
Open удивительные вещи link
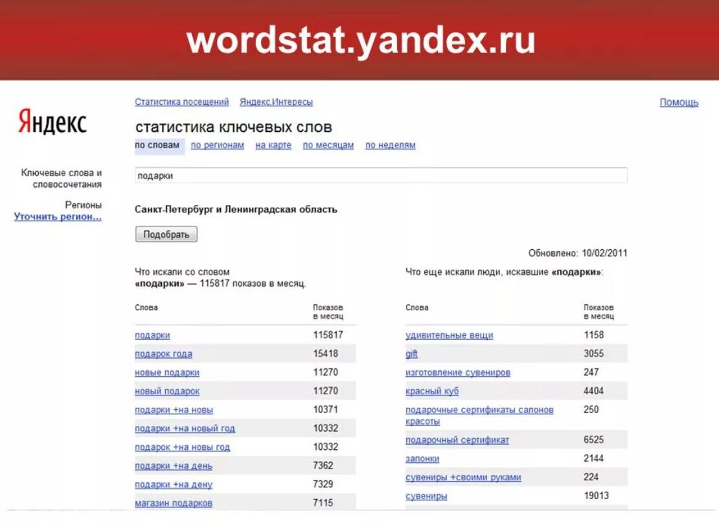[x=450, y=335]
